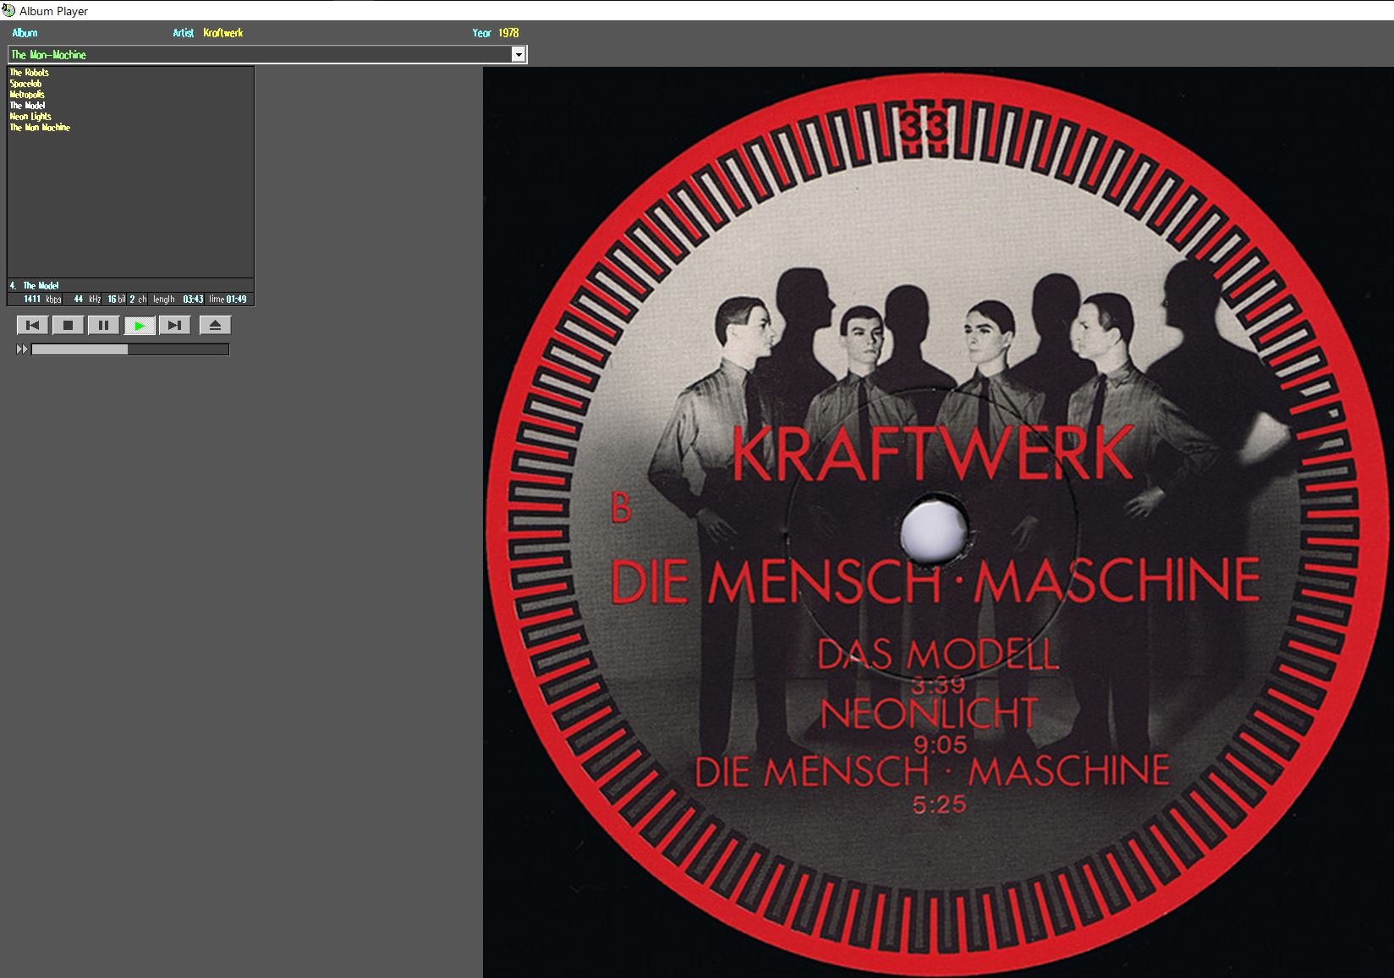This screenshot has height=978, width=1394.
Task: Stop playback with the stop button
Action: pos(69,326)
